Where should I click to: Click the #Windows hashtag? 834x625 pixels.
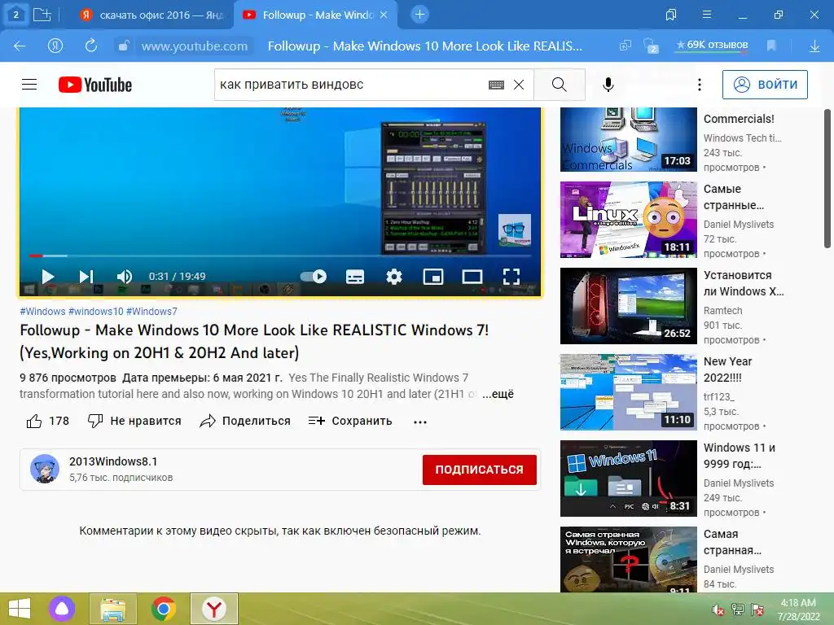42,312
